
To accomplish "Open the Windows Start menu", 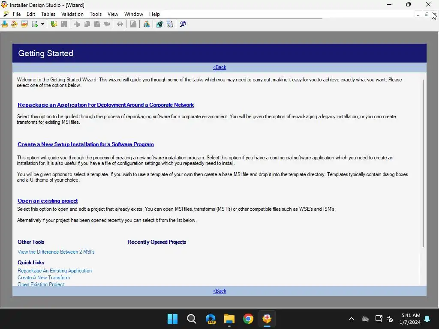I will pos(172,319).
